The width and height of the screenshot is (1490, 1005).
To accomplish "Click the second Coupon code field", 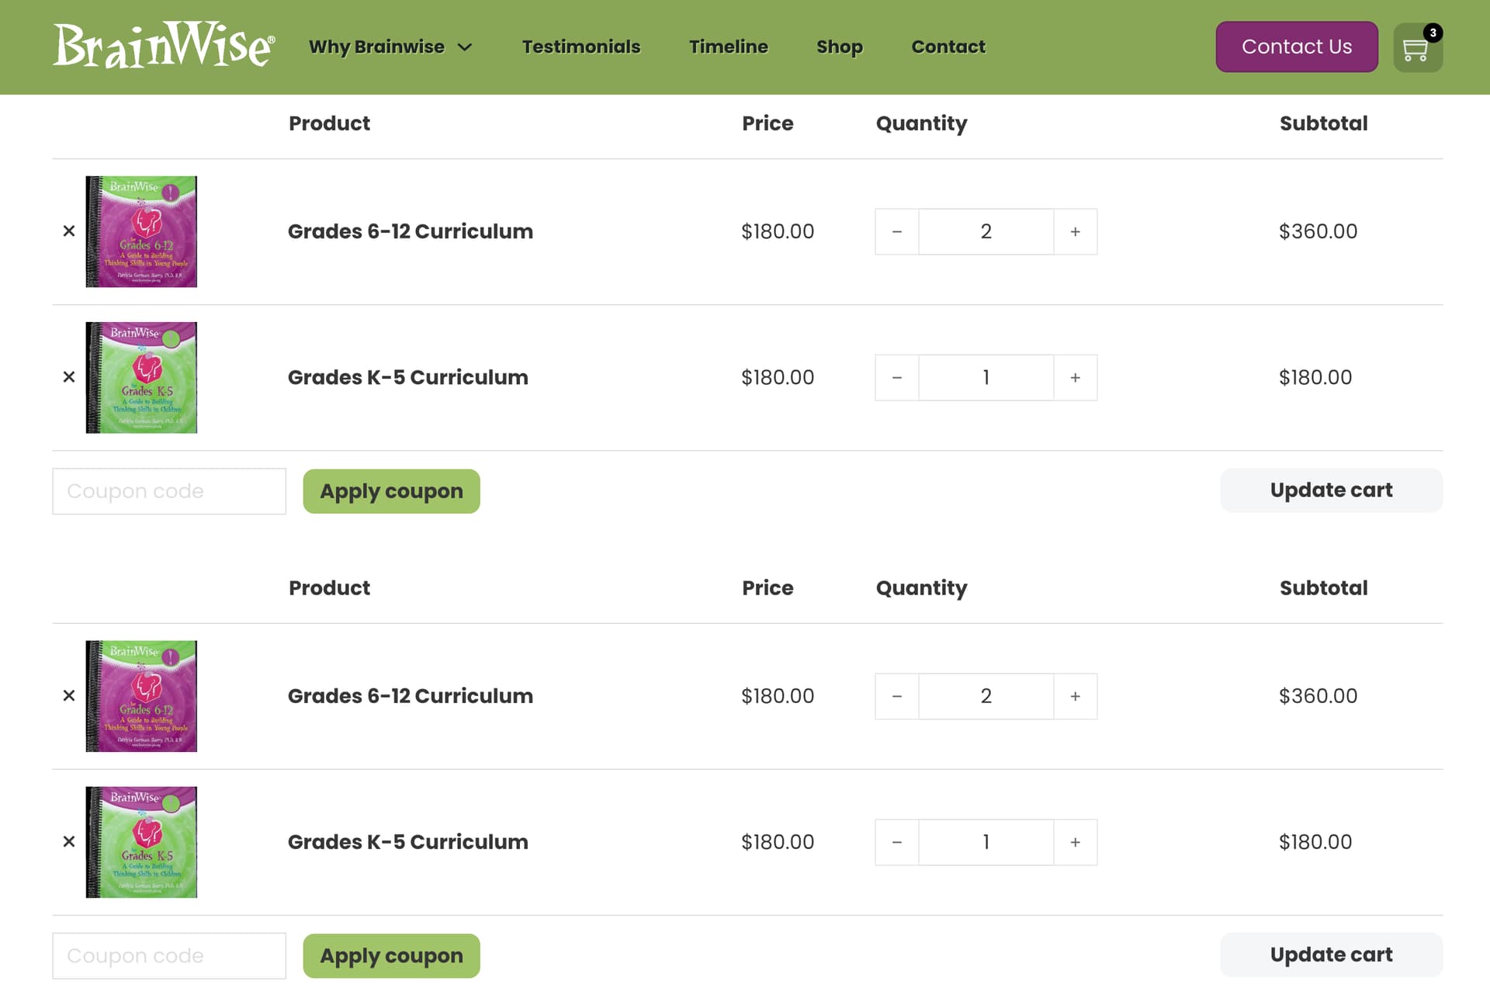I will (x=169, y=956).
